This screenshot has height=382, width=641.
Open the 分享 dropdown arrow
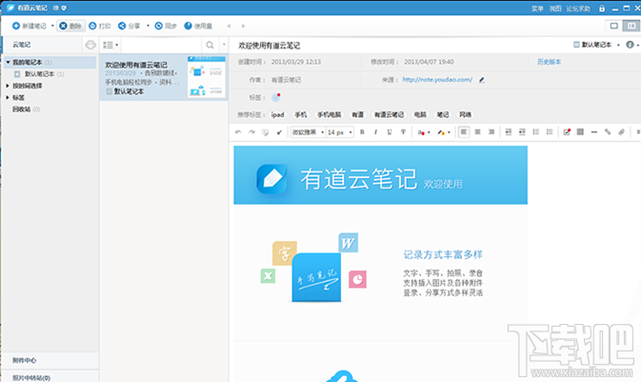(148, 26)
